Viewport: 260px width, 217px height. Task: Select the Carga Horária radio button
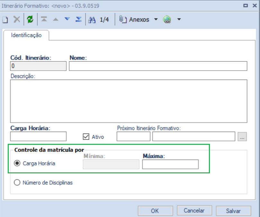[x=17, y=163]
